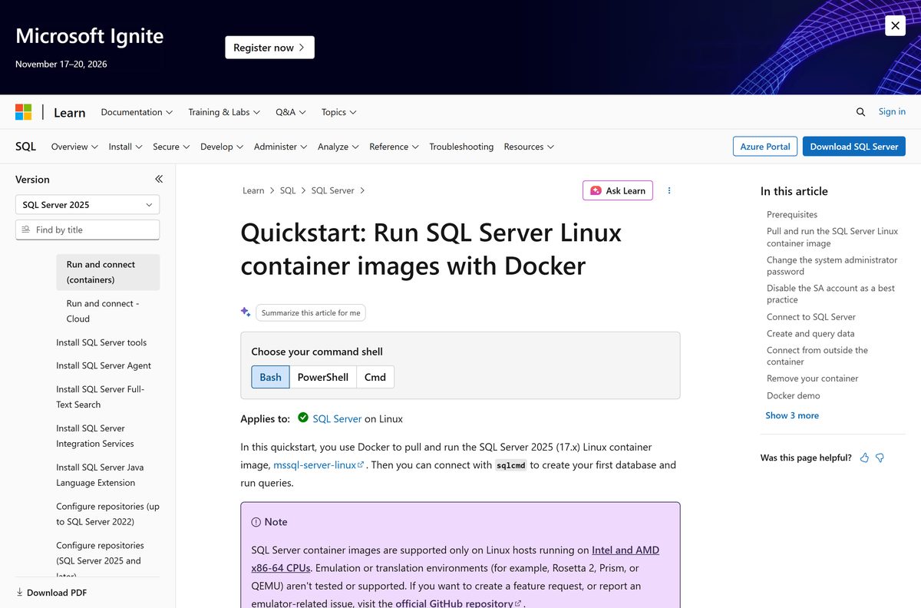Open Install SQL Server Agent
The height and width of the screenshot is (608, 921).
[104, 365]
